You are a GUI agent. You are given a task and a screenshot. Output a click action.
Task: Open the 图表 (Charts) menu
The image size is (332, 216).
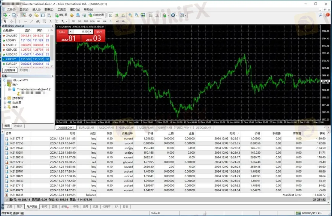coord(49,10)
